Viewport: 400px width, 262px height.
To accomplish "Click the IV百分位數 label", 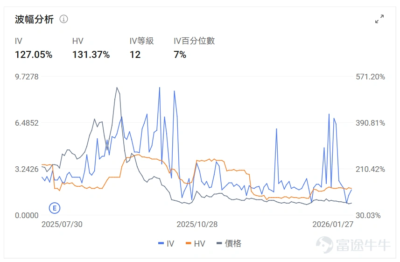I will (194, 41).
